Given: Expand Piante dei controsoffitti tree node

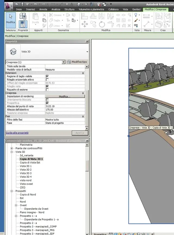Looking at the screenshot, I should [12, 148].
